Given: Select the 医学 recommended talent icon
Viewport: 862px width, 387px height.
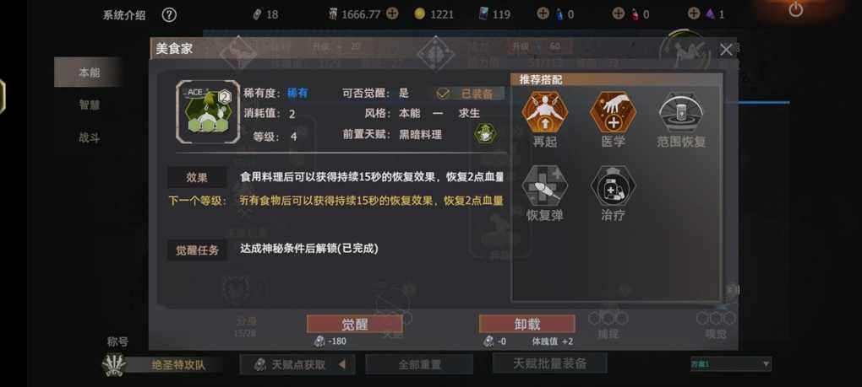Looking at the screenshot, I should point(613,112).
